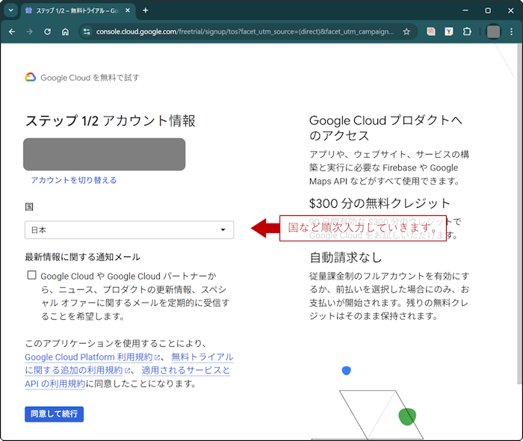Bookmark this page with the star icon
The height and width of the screenshot is (441, 523).
pos(406,32)
